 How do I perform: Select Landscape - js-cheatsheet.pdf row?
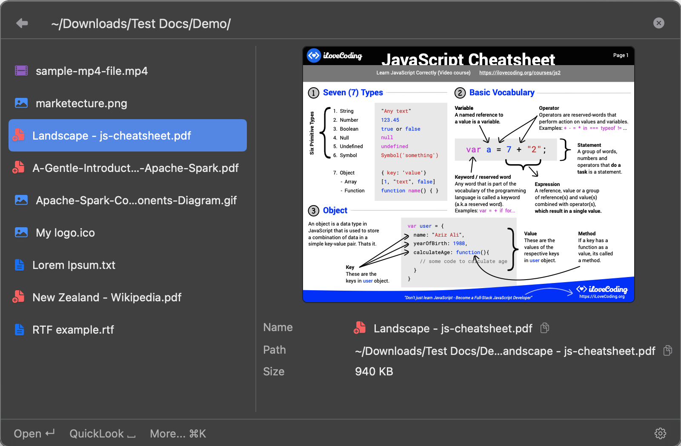[x=128, y=135]
